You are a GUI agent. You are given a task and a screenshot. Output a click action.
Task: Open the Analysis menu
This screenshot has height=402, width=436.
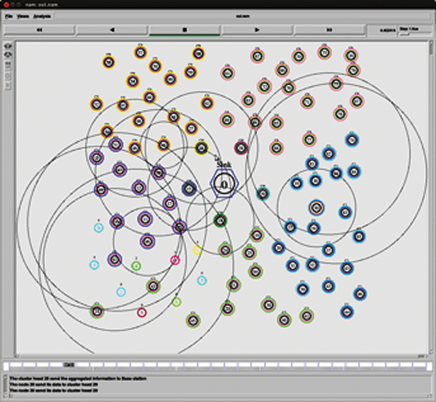42,16
